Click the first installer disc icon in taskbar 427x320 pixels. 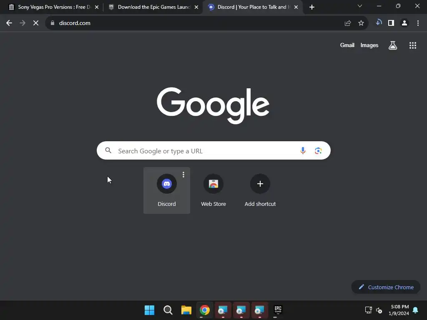(223, 310)
